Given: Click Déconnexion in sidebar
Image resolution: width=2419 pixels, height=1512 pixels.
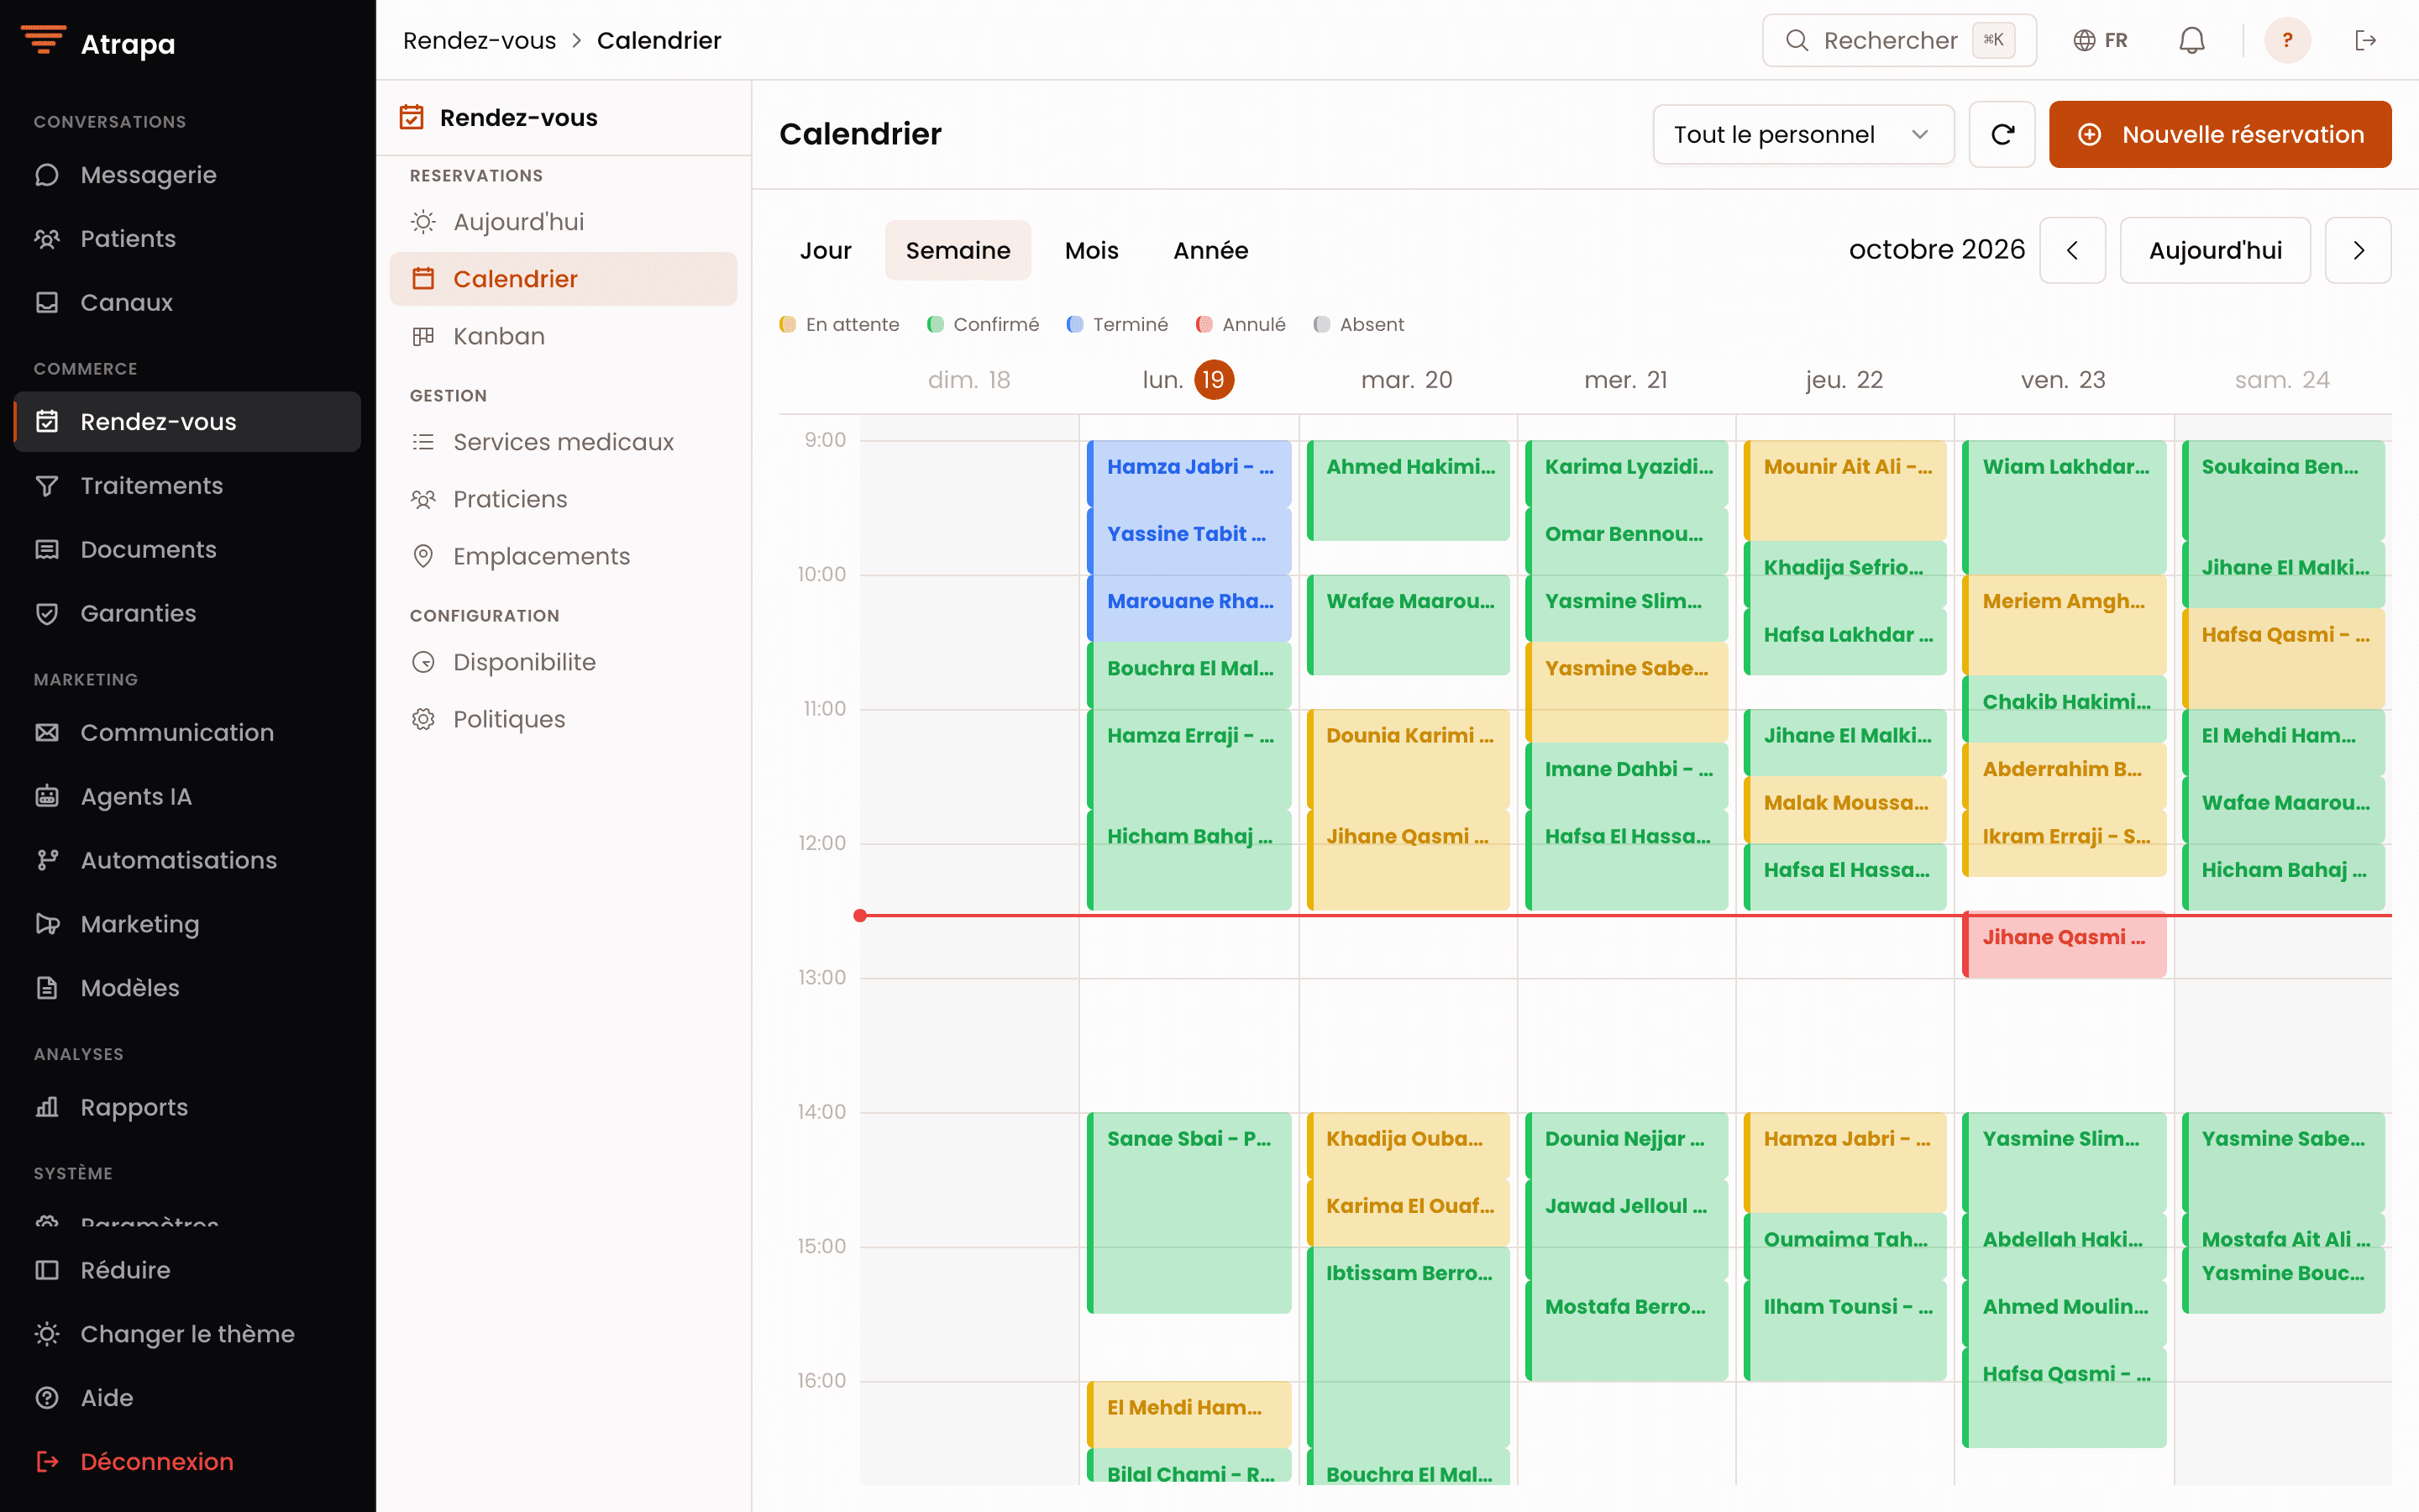Looking at the screenshot, I should pyautogui.click(x=187, y=1462).
